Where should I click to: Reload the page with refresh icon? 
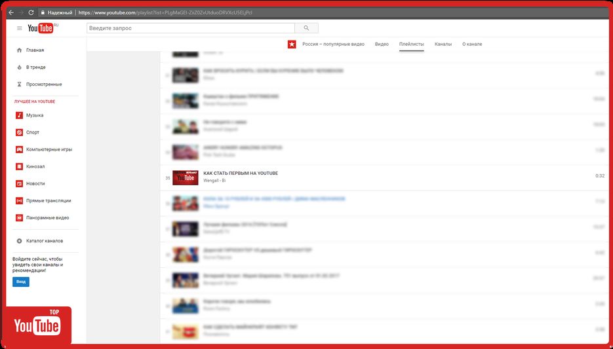point(31,12)
